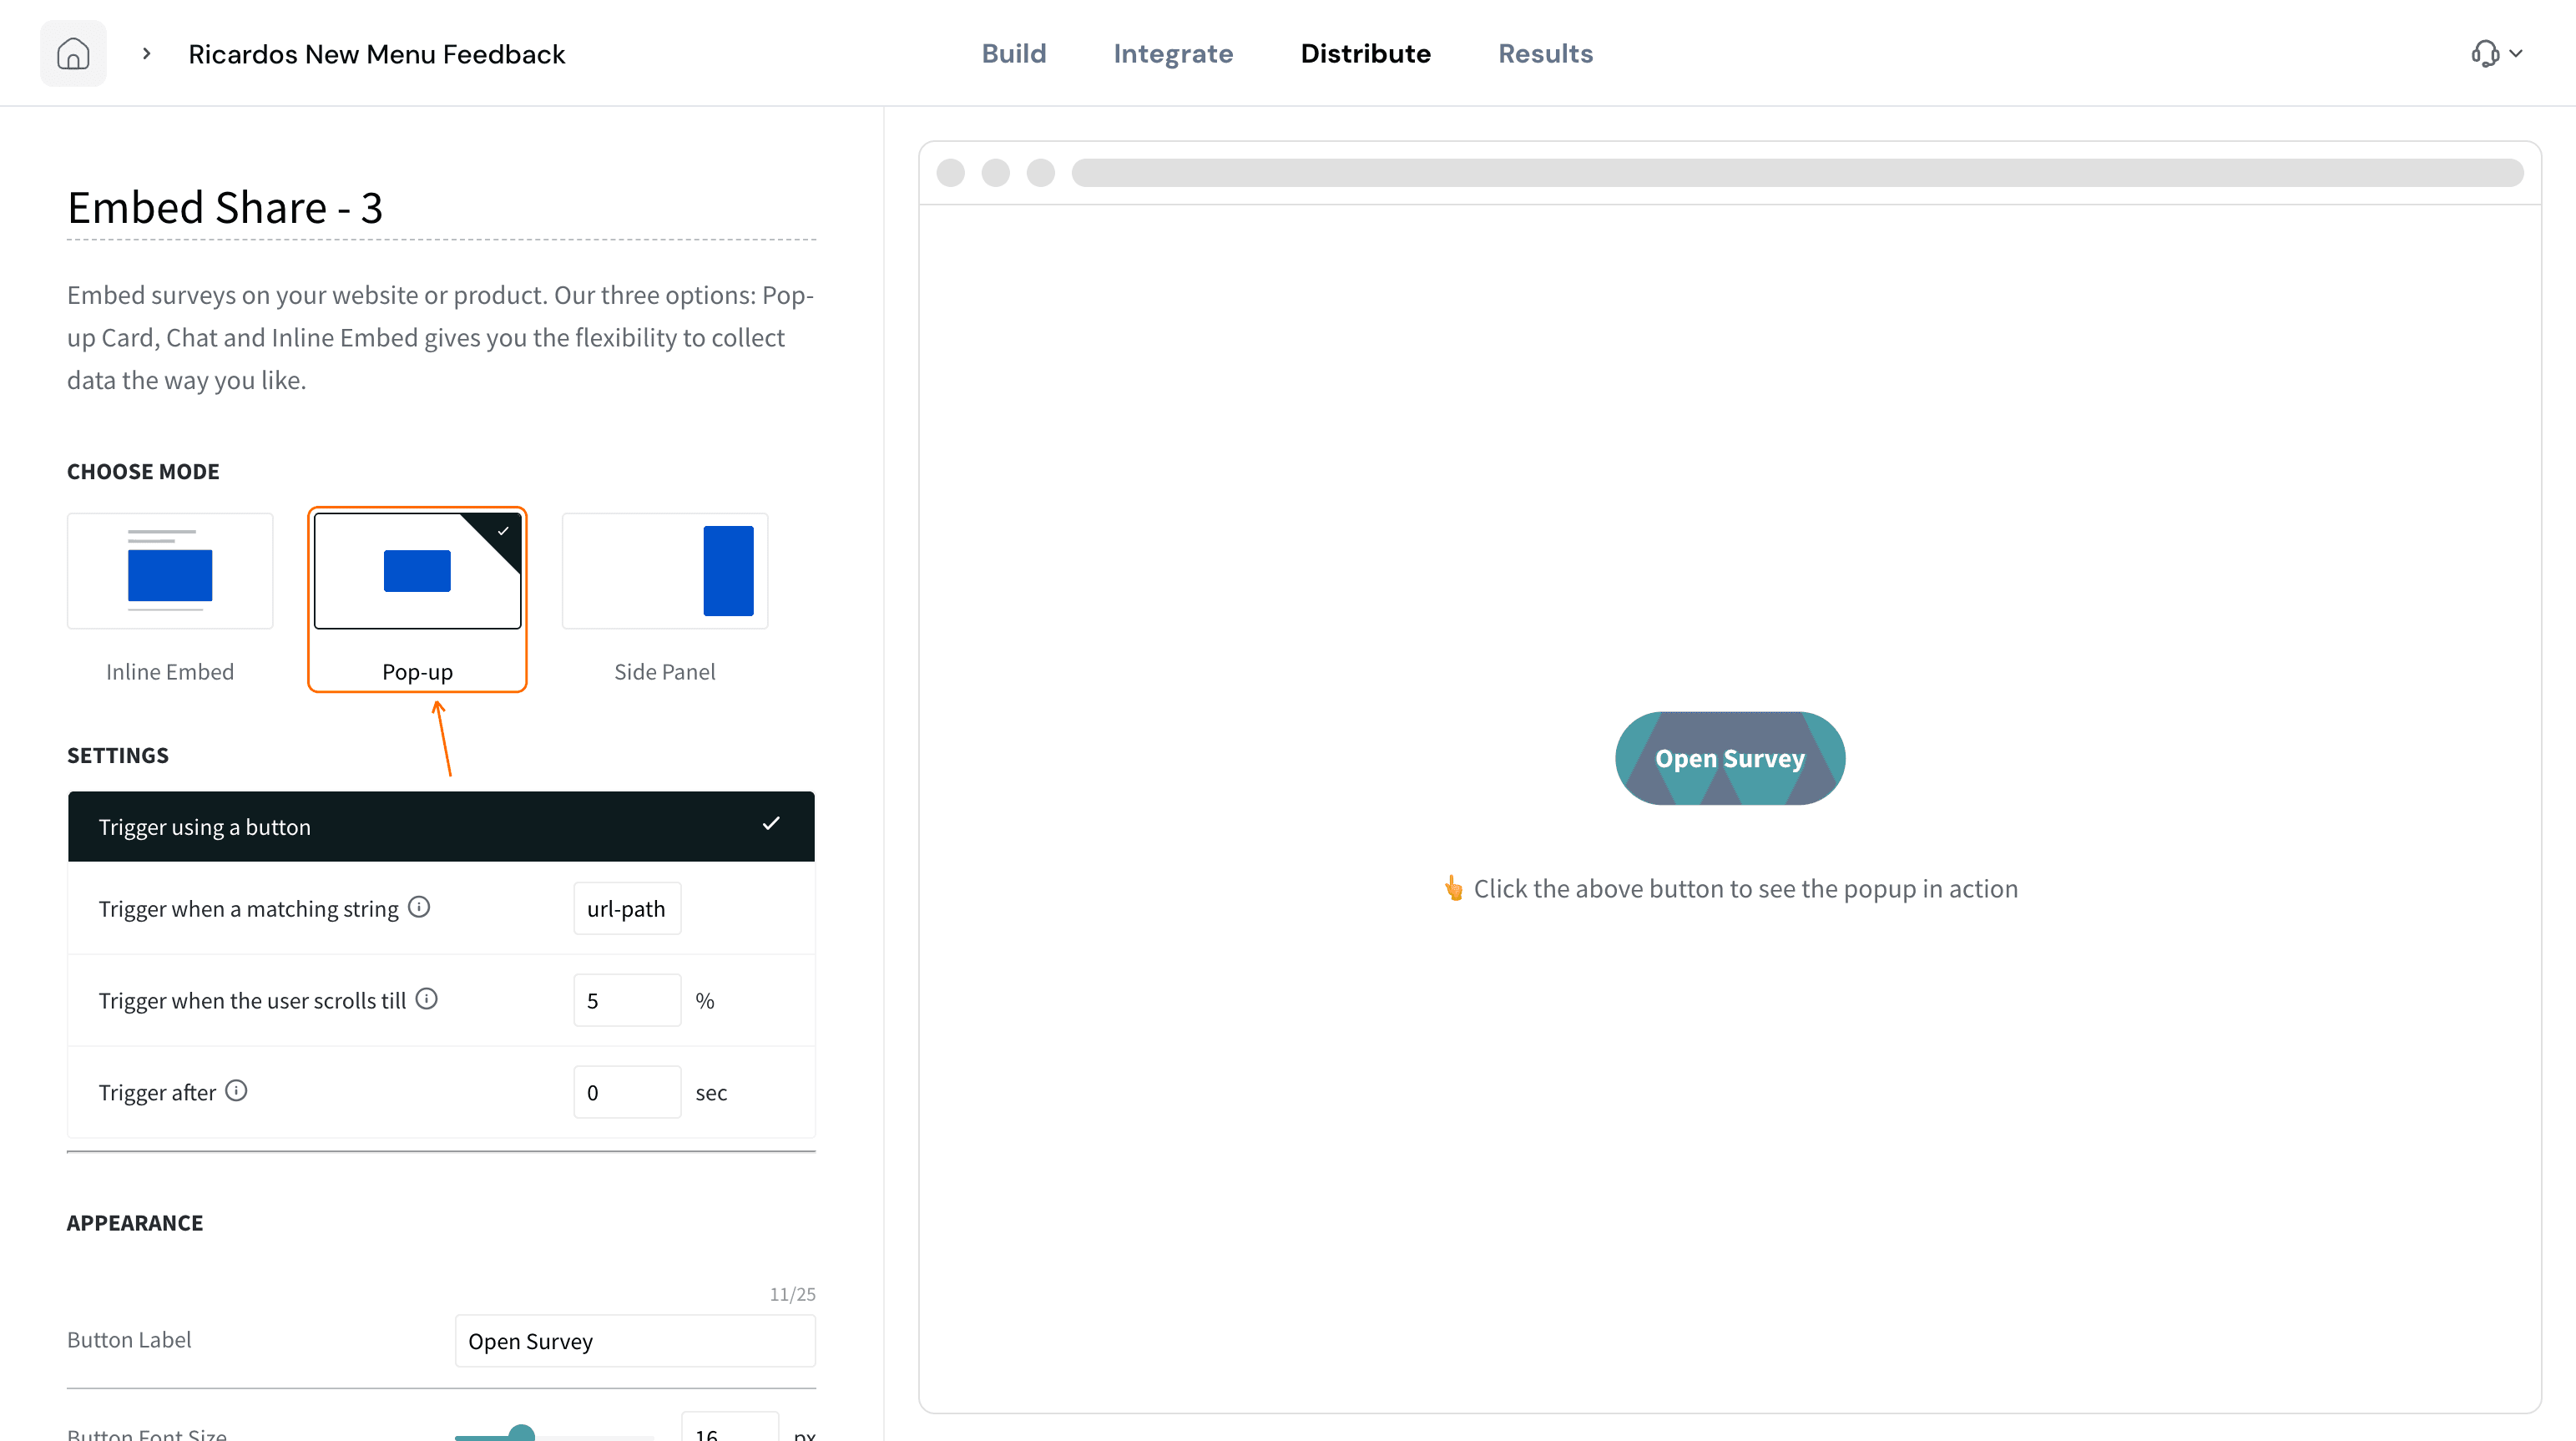Edit the Embed Share - 3 title

441,208
